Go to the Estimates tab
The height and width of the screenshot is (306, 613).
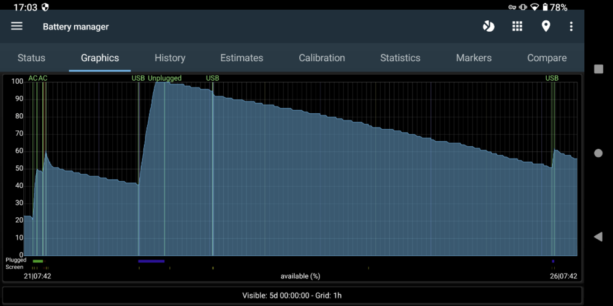(x=242, y=58)
